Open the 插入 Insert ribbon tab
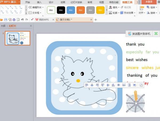This screenshot has height=121, width=160. [39, 2]
